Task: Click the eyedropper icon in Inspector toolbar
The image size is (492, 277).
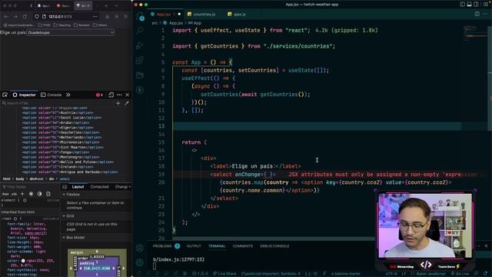Action: [x=126, y=103]
